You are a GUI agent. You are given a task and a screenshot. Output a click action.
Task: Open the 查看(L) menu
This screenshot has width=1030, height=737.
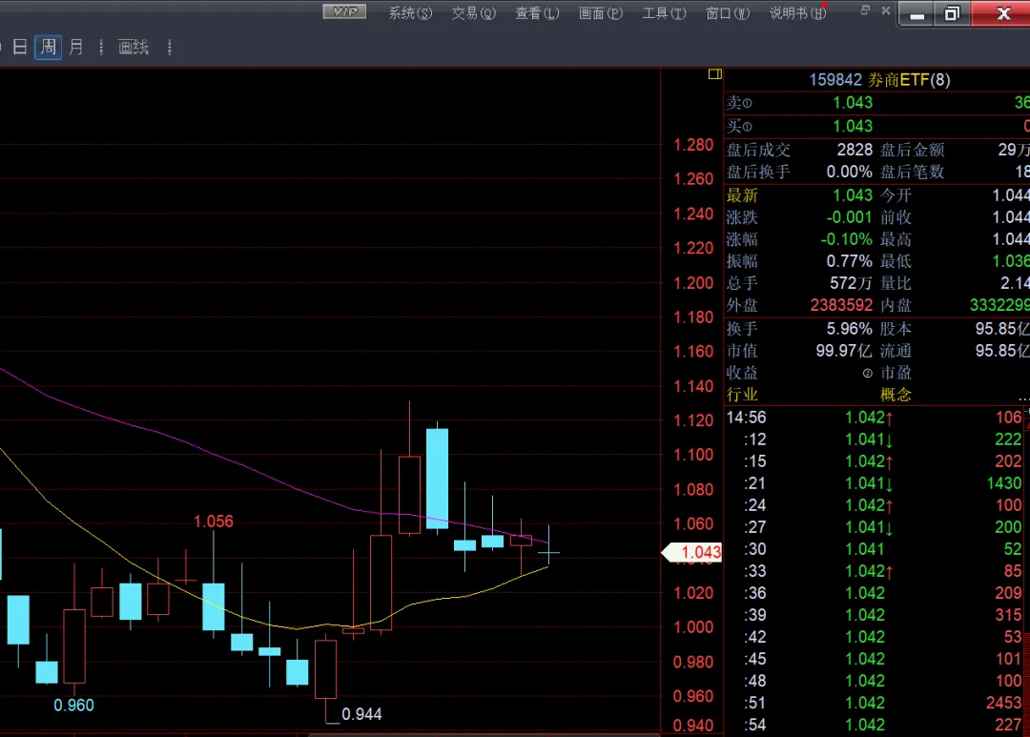click(537, 13)
